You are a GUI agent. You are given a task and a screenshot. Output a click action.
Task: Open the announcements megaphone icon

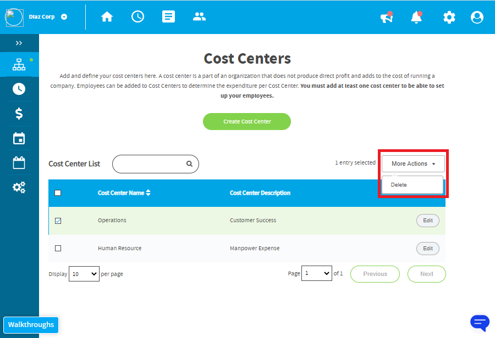click(x=387, y=18)
